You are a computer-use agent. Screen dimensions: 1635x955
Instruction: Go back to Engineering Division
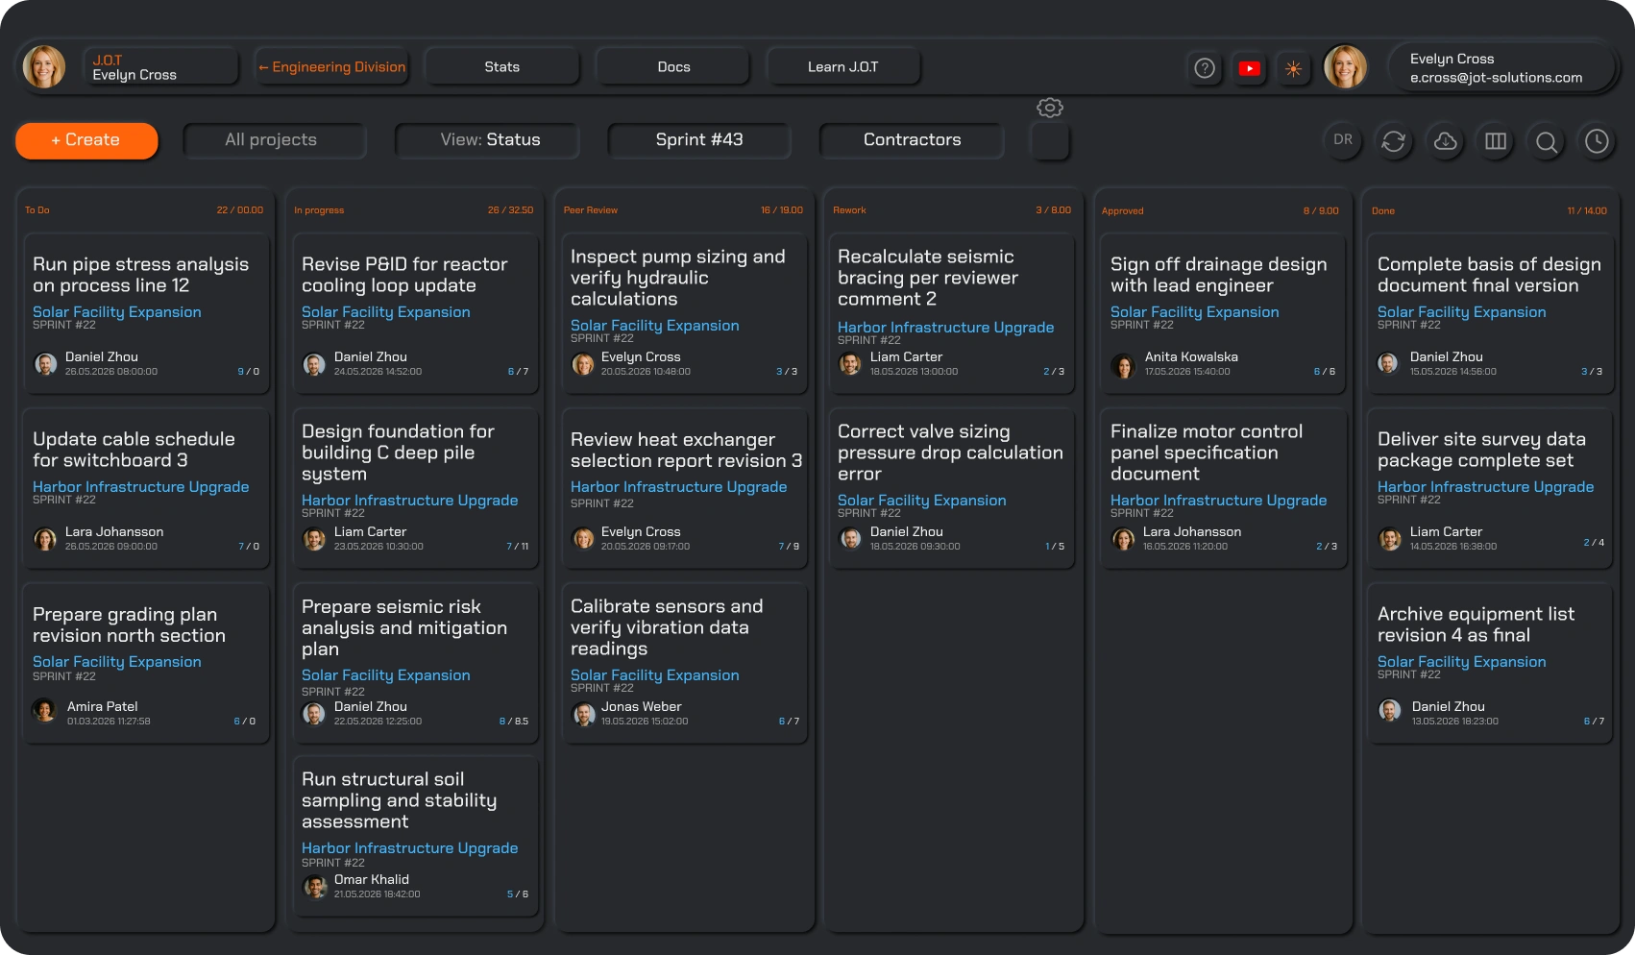point(332,67)
